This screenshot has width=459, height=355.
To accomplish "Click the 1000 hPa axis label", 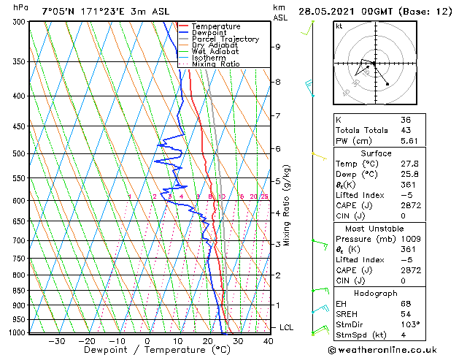I will 17,333.
